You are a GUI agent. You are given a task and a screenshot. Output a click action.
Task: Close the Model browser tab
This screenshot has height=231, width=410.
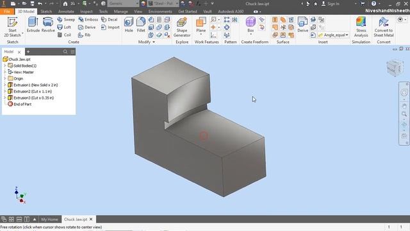point(19,52)
